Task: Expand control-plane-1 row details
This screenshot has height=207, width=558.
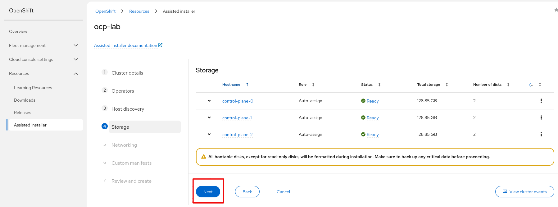Action: point(209,117)
